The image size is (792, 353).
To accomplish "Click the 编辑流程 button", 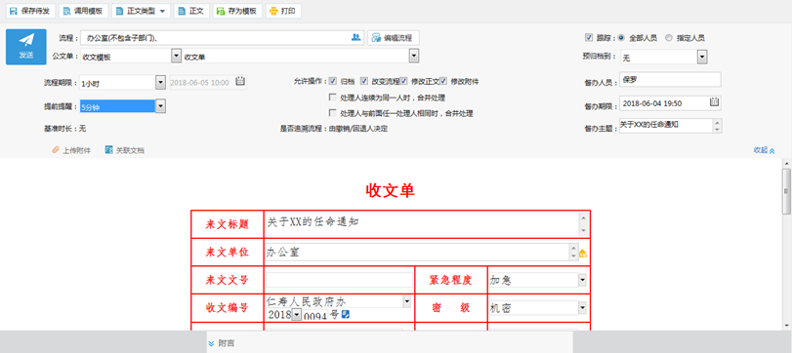I will click(393, 38).
